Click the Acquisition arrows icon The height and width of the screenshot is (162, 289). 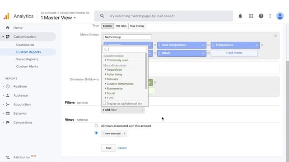[x=8, y=104]
